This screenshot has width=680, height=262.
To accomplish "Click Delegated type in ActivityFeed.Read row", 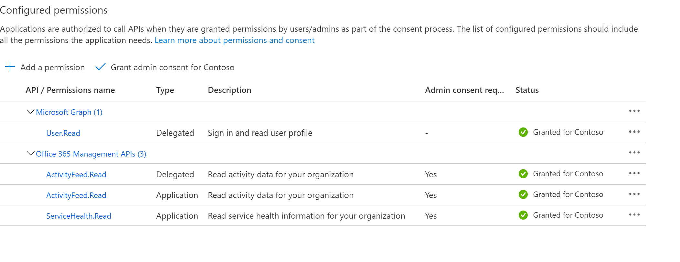I will (x=175, y=175).
